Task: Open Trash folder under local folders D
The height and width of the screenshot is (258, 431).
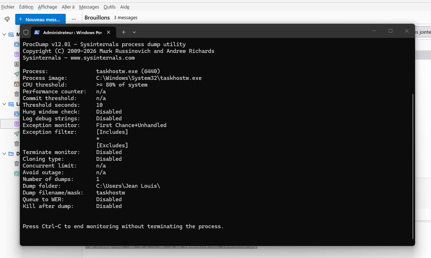Action: [x=17, y=164]
